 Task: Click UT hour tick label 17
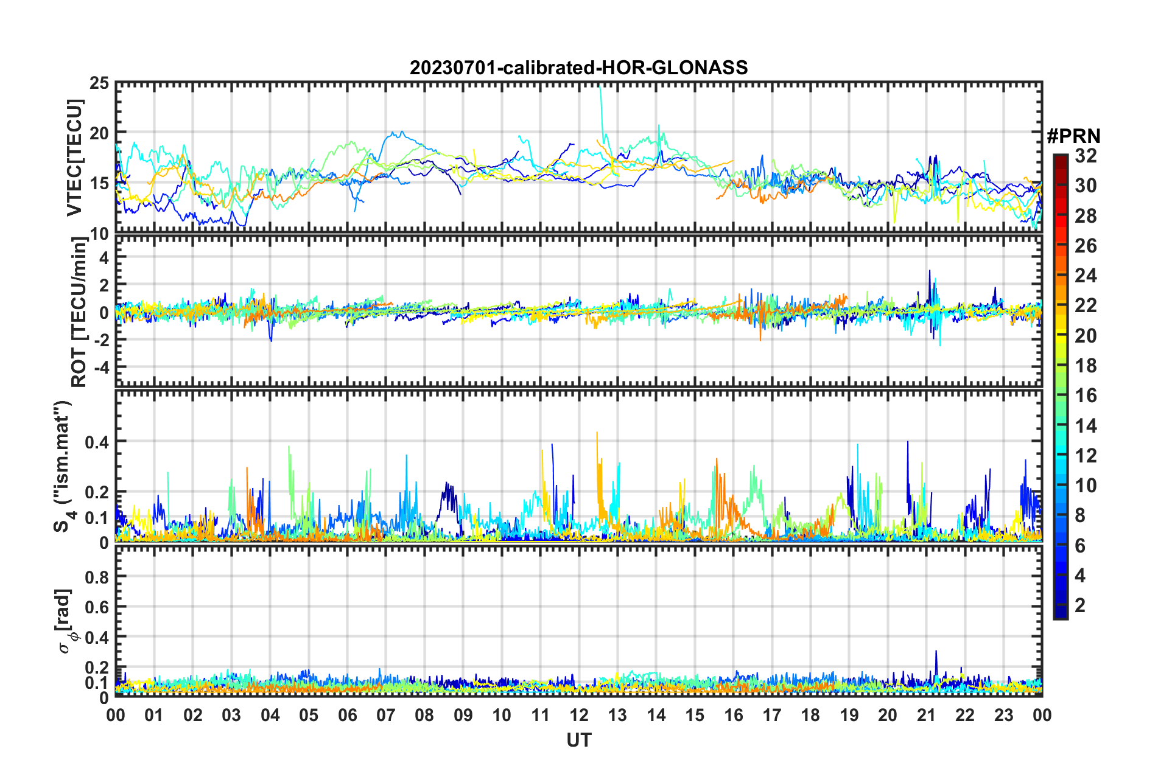772,715
